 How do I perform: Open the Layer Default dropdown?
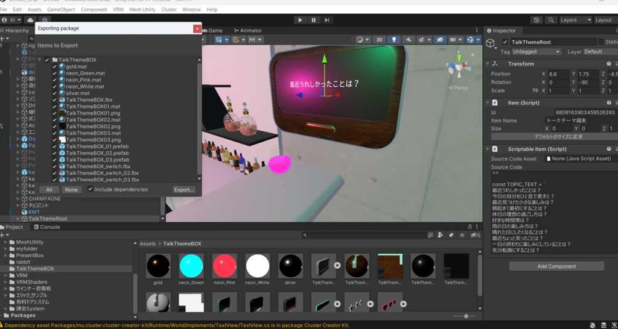(x=600, y=52)
